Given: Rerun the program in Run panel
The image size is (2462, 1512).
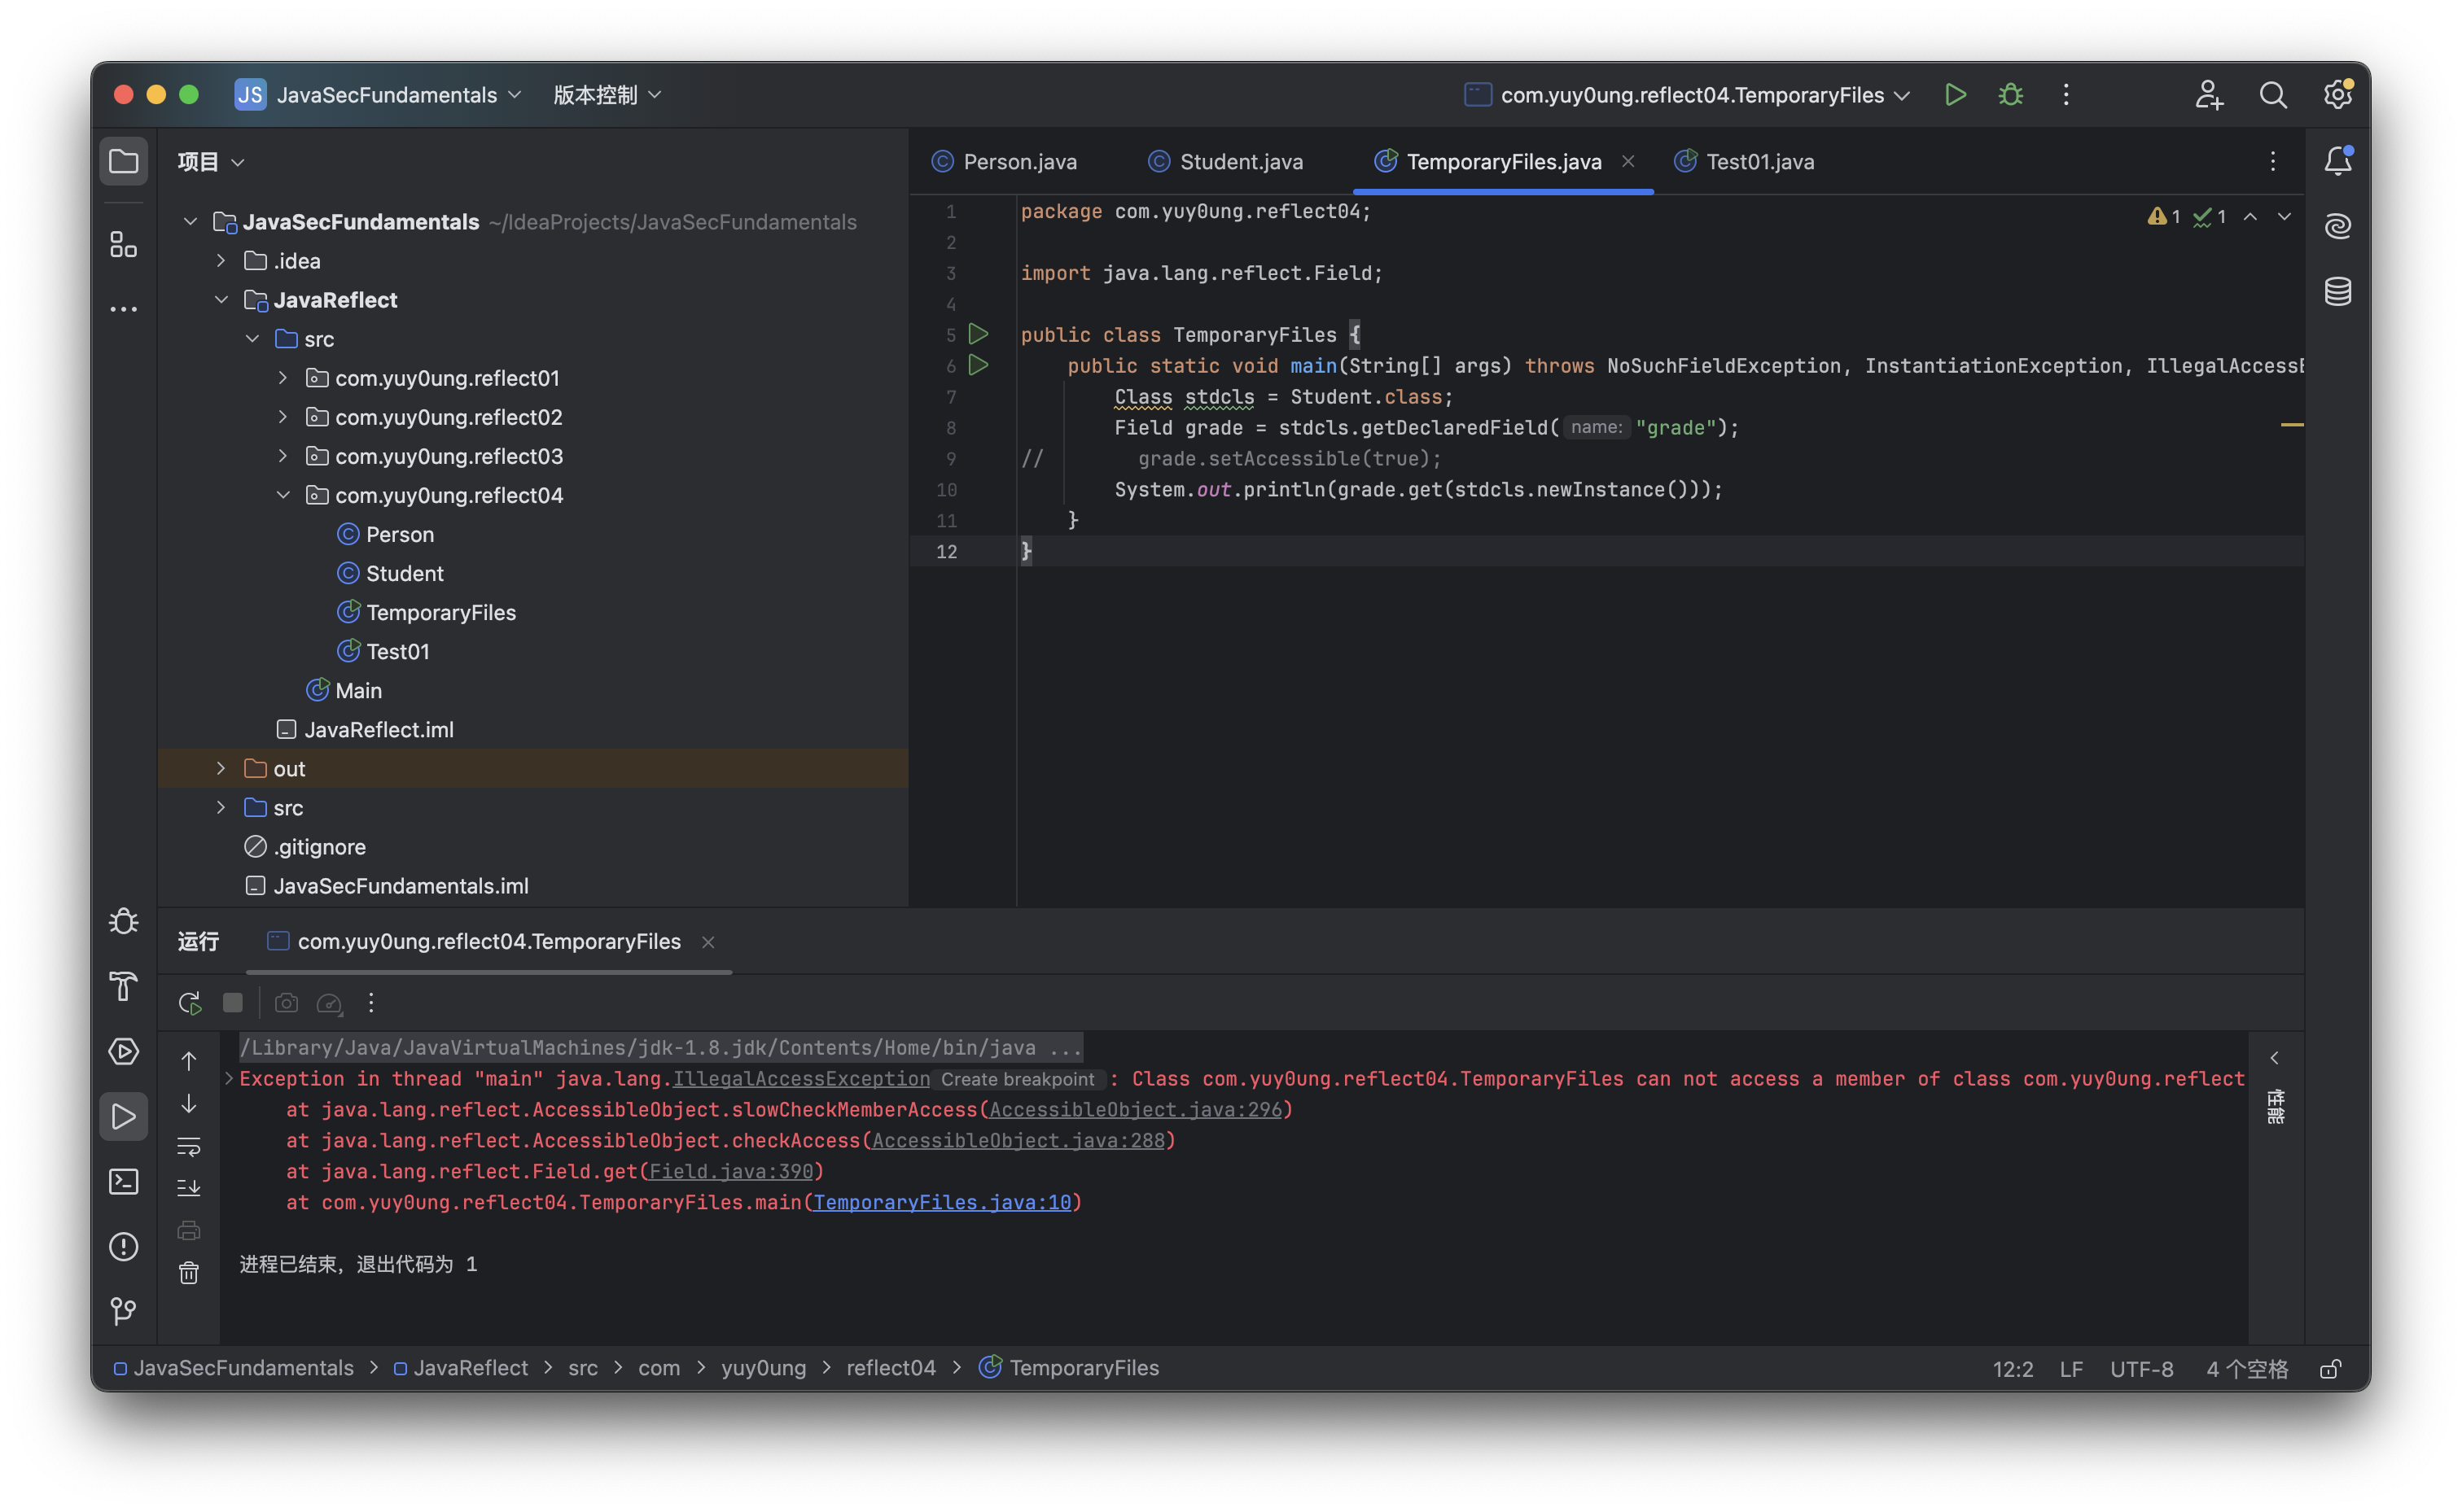Looking at the screenshot, I should pos(189,1003).
